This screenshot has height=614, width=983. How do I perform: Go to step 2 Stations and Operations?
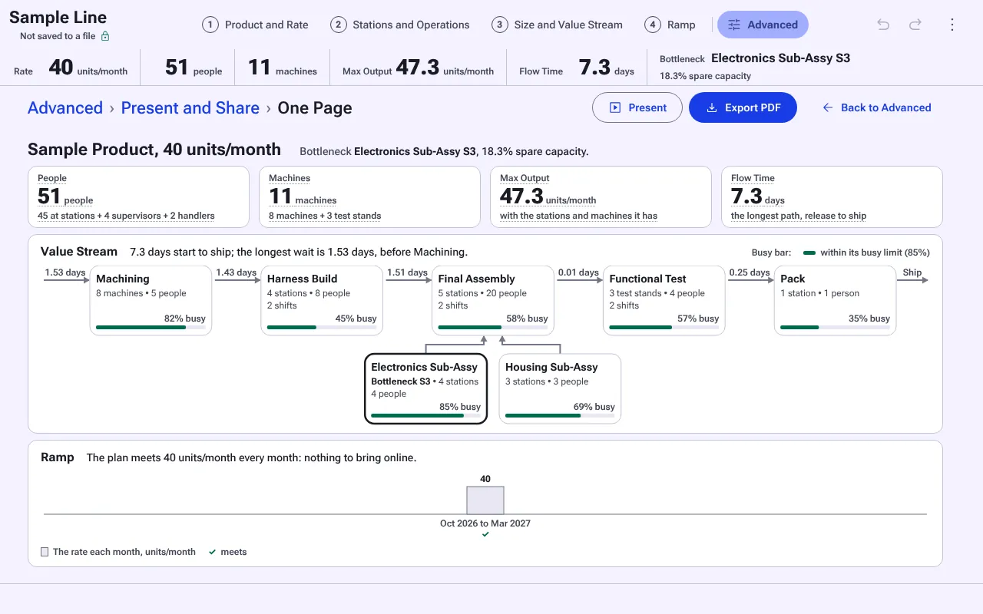click(x=400, y=25)
